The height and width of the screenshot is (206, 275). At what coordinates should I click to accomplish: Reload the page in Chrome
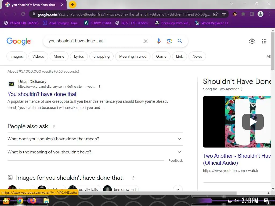point(23,14)
